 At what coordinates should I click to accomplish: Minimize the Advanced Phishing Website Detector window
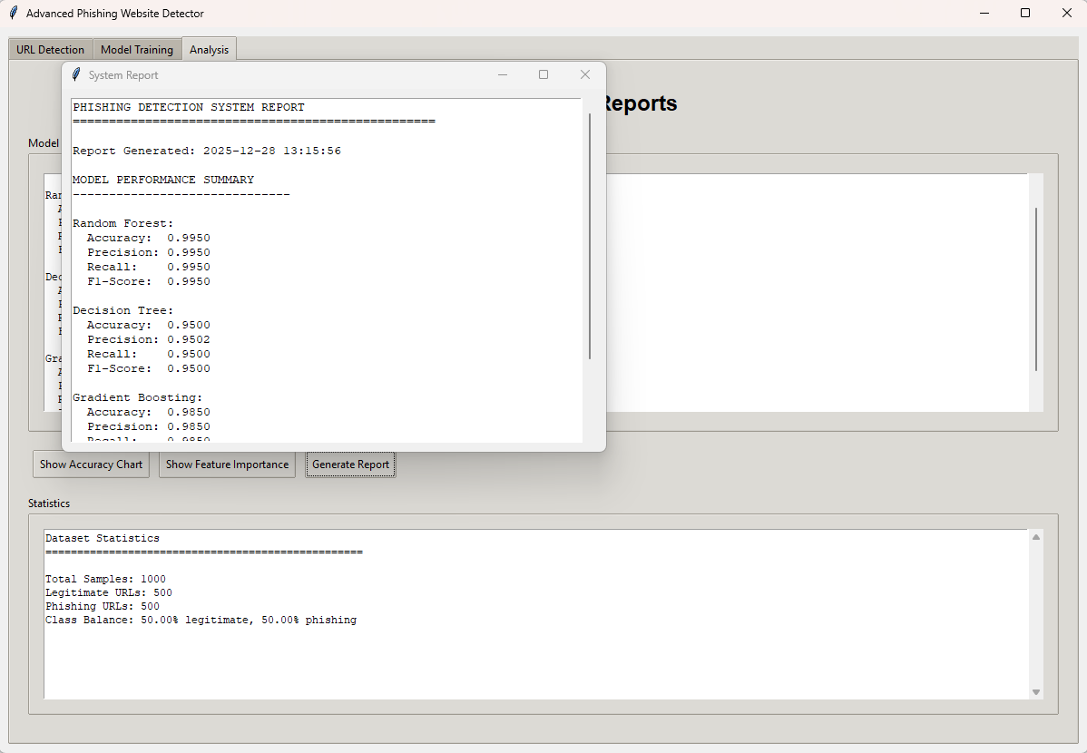[x=984, y=14]
